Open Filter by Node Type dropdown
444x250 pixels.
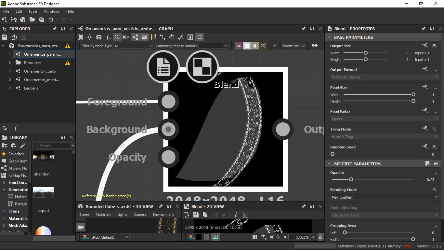tap(133, 46)
